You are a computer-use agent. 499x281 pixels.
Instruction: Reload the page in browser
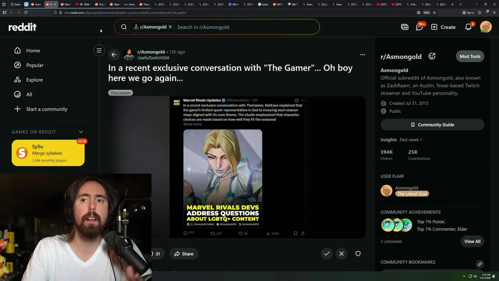tap(26, 12)
